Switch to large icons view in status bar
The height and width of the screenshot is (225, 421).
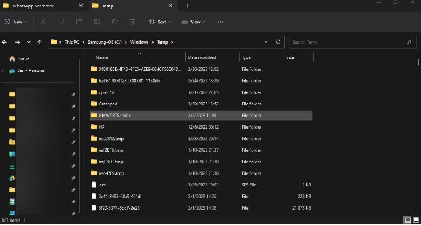416,220
